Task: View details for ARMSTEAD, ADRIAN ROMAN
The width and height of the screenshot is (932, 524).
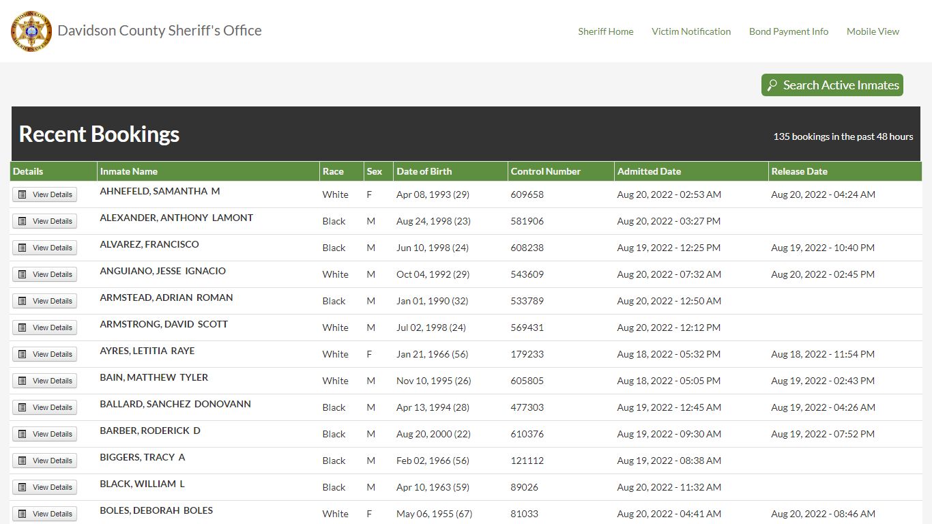Action: (x=45, y=301)
